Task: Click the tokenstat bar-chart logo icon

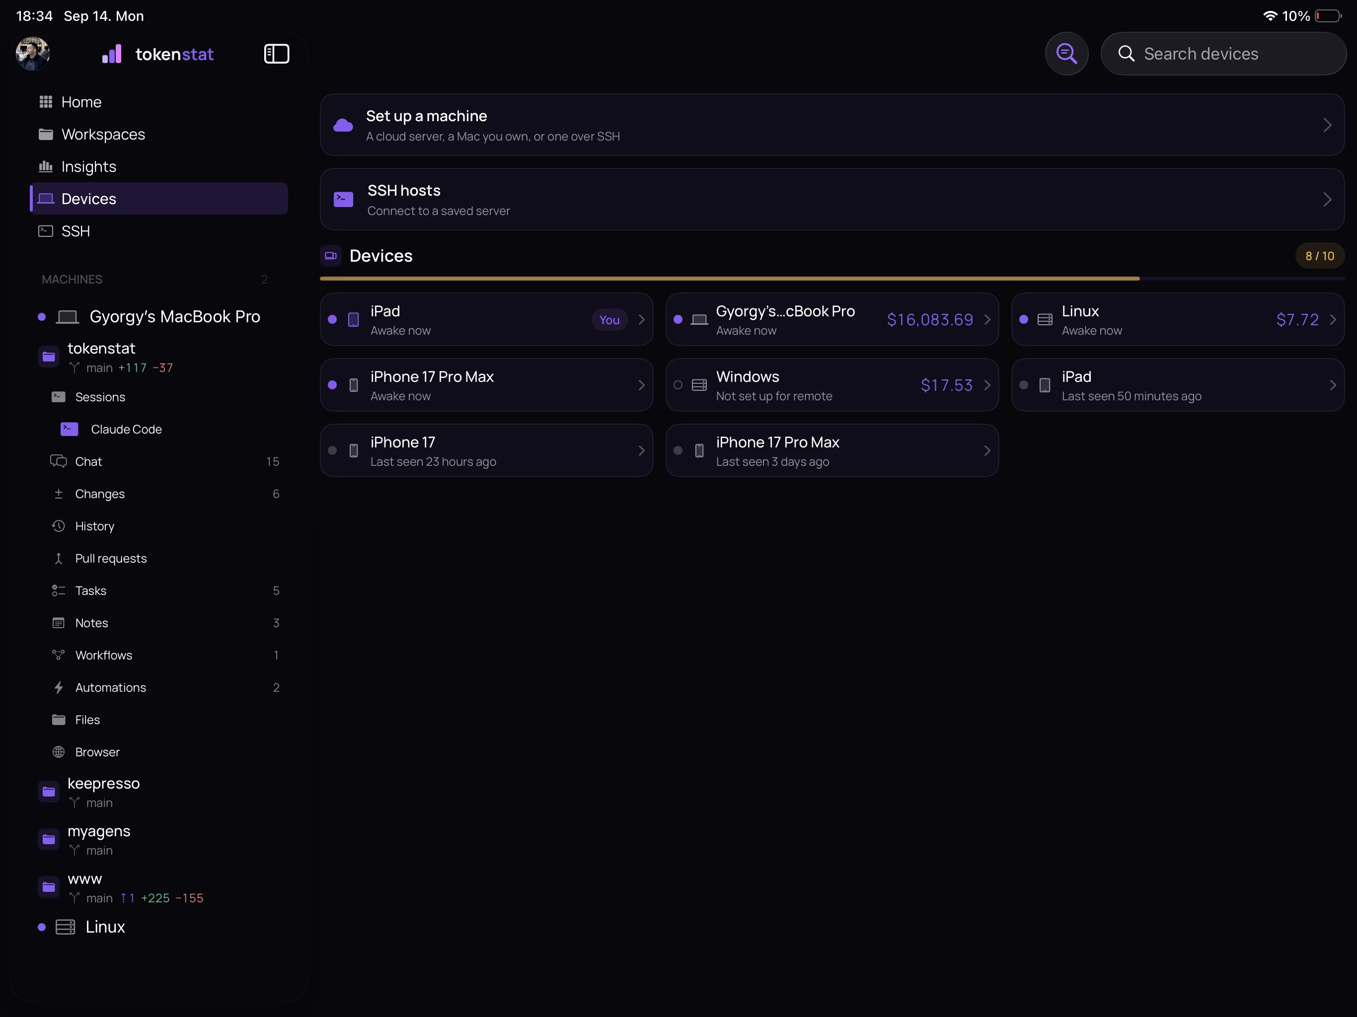Action: [x=112, y=54]
